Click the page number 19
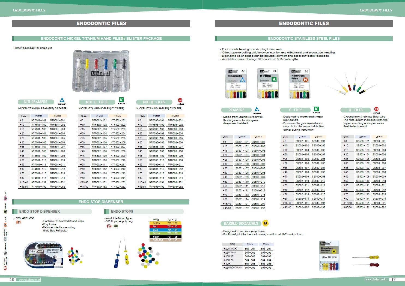 point(394,279)
